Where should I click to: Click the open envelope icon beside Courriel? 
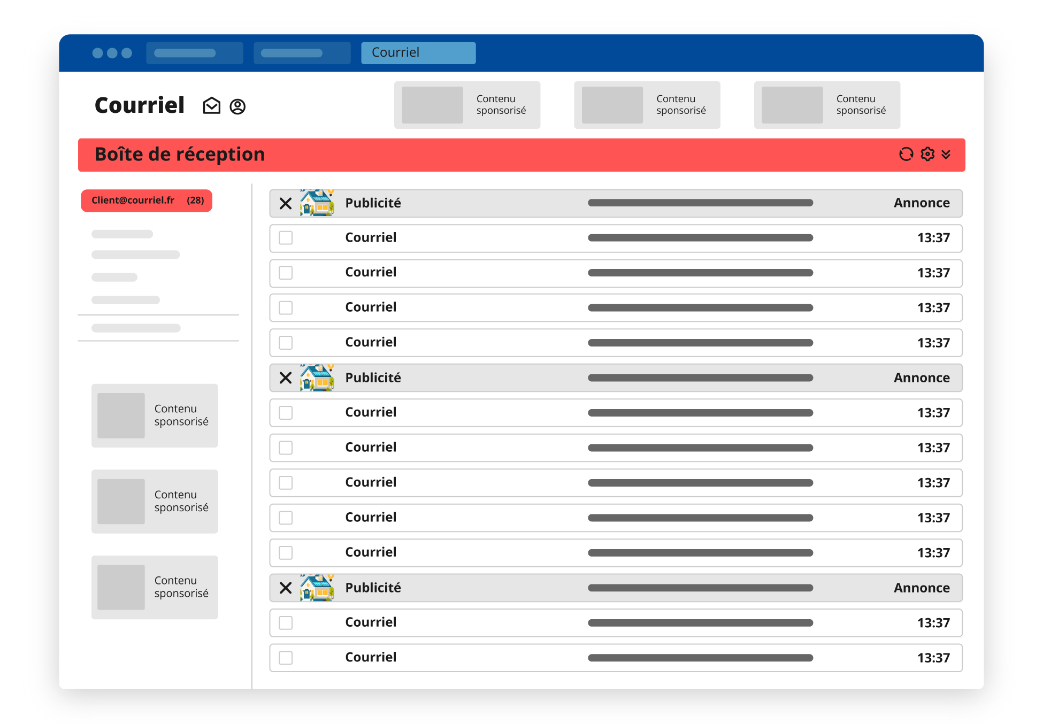coord(211,106)
